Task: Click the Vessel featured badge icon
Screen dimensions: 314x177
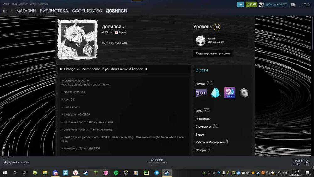Action: [x=200, y=40]
